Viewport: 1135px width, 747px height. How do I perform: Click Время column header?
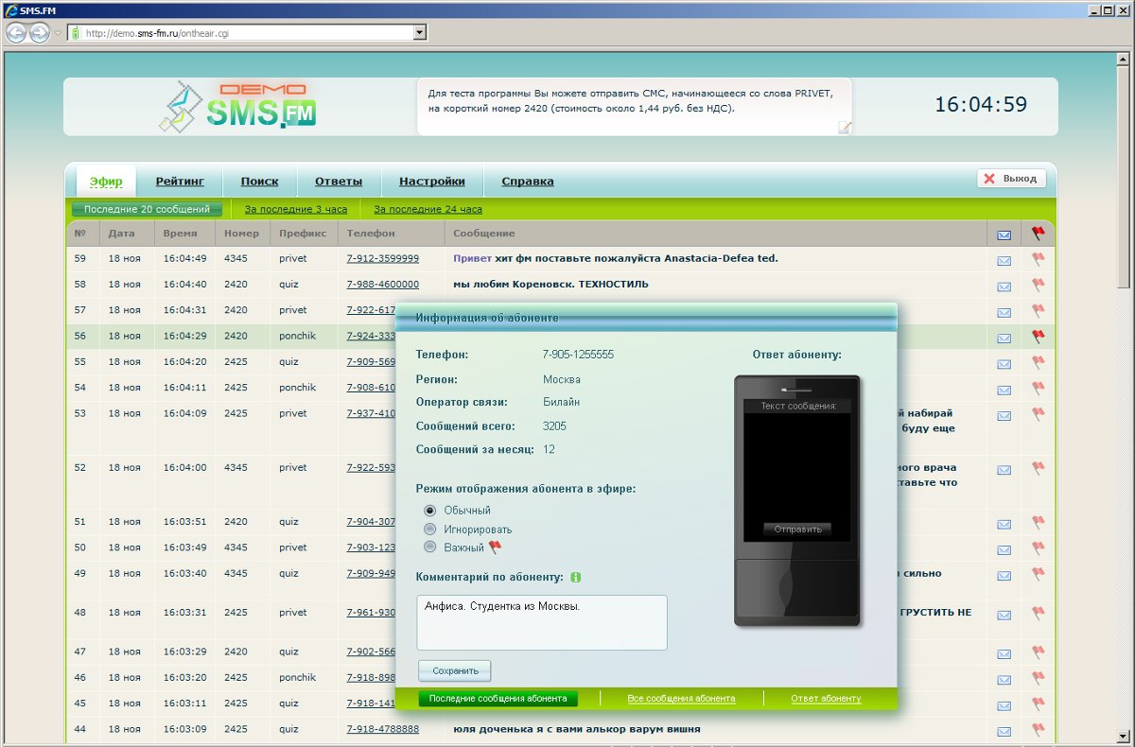coord(180,233)
